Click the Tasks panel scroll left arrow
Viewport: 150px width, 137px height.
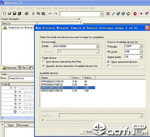(x=3, y=118)
